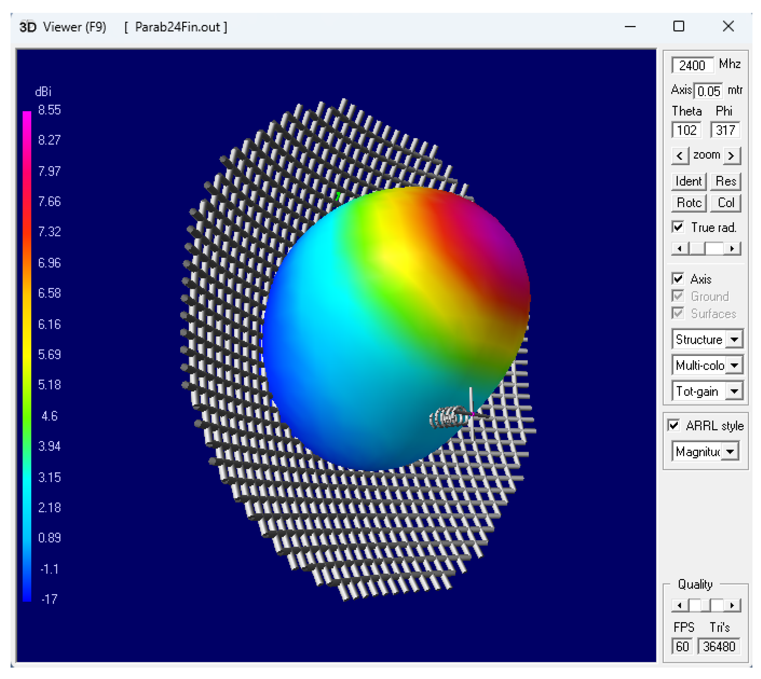Toggle the Axis checkbox
Image resolution: width=761 pixels, height=679 pixels.
tap(678, 279)
